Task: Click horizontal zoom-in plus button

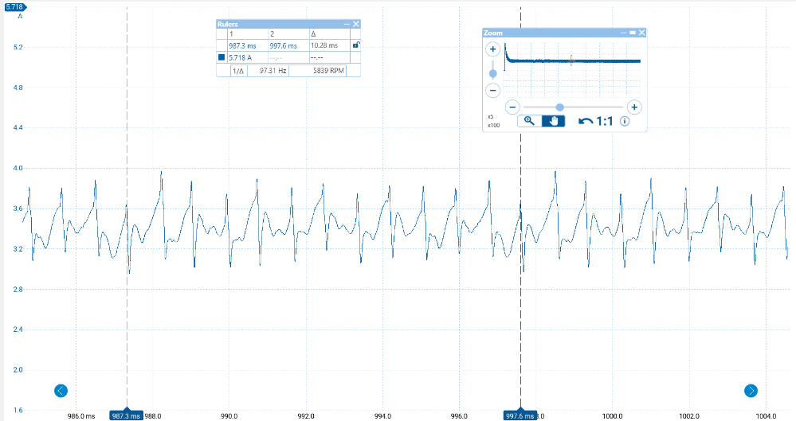Action: 633,107
